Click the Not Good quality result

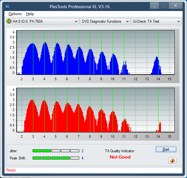pos(120,157)
